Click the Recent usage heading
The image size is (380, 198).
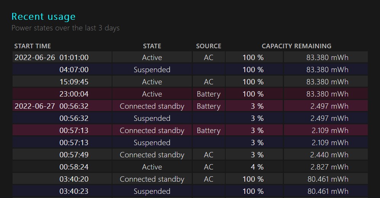(43, 17)
